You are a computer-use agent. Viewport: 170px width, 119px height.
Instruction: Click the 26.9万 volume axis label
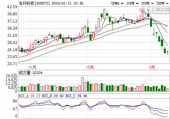pyautogui.click(x=11, y=76)
